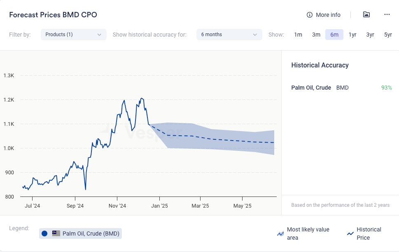Show the 5yr time range
The height and width of the screenshot is (252, 399).
388,35
